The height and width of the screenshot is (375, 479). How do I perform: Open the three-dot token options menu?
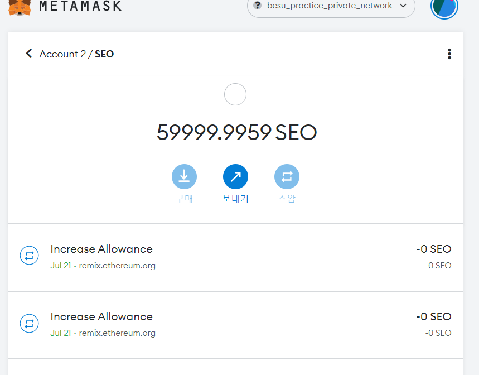(x=449, y=54)
